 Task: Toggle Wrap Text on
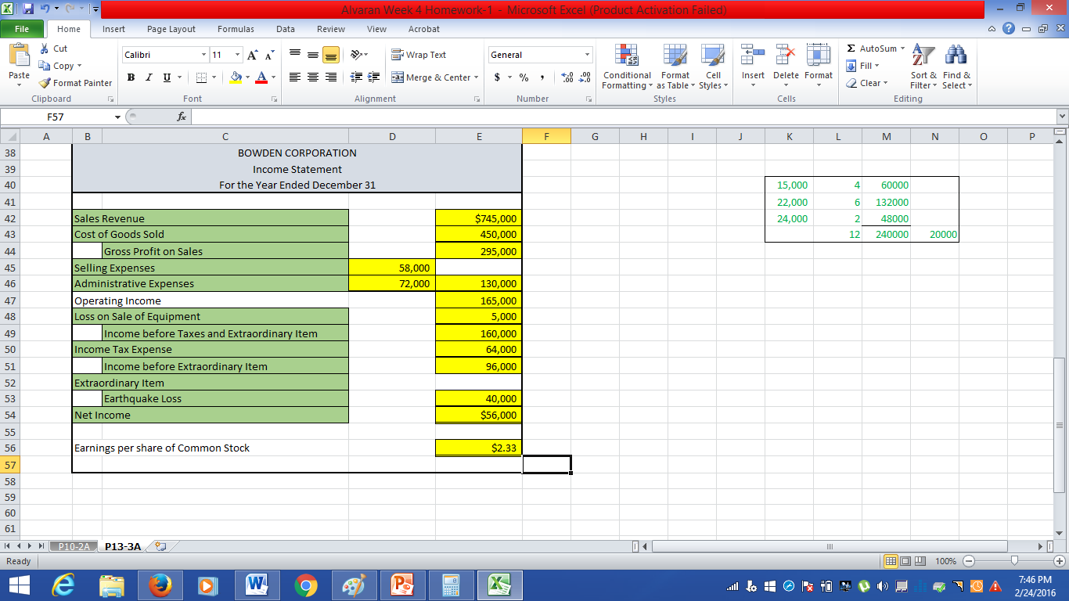click(x=419, y=55)
